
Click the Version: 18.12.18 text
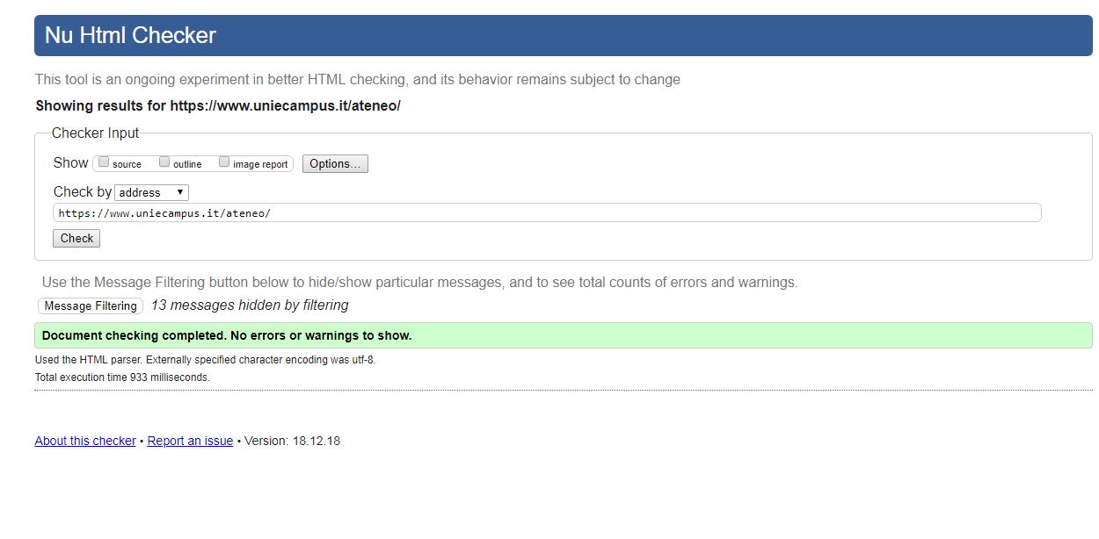(x=292, y=441)
